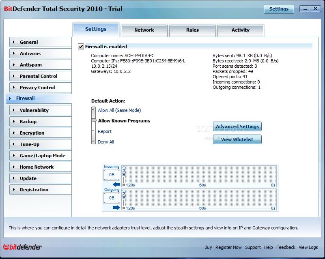This screenshot has width=325, height=259.
Task: Click the Incoming 0B traffic indicator box
Action: coord(112,175)
